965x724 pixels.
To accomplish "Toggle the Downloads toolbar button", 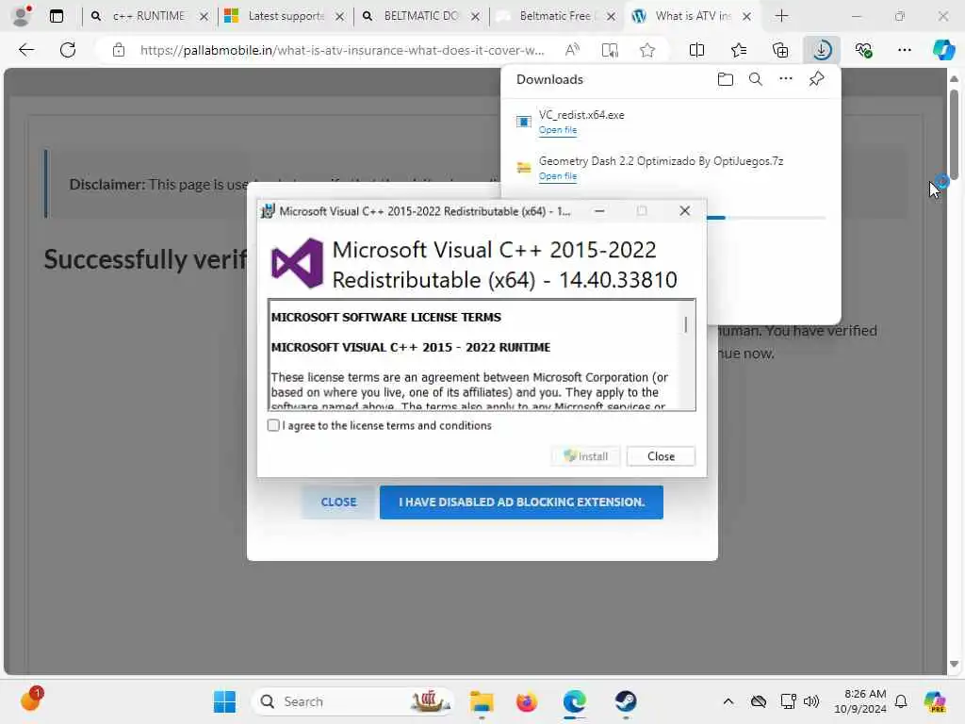I will pyautogui.click(x=822, y=50).
